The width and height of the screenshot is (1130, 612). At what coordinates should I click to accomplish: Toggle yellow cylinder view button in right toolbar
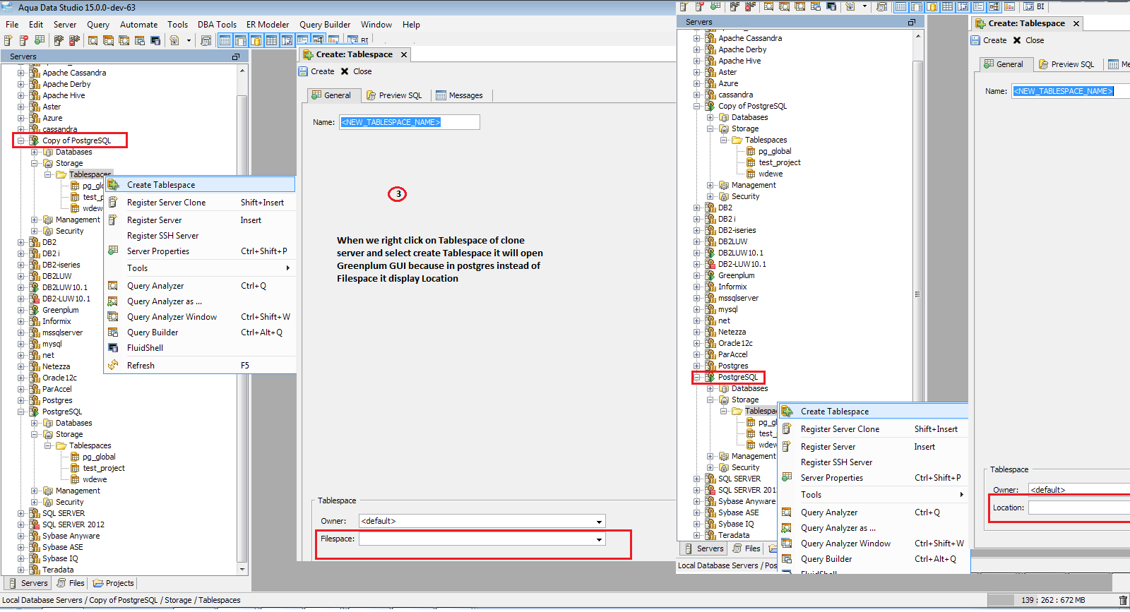(x=932, y=6)
